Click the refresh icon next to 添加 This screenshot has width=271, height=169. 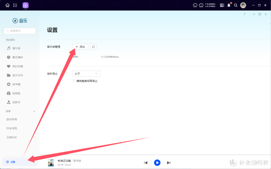point(93,47)
